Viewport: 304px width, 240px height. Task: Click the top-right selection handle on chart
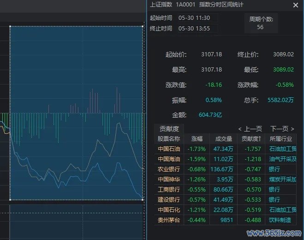[x=143, y=26]
